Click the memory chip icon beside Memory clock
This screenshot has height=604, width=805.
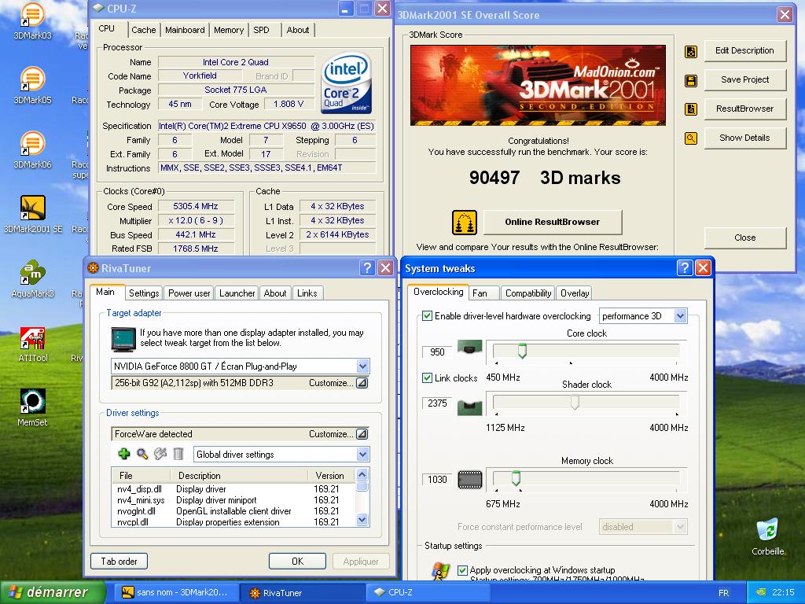click(x=470, y=479)
